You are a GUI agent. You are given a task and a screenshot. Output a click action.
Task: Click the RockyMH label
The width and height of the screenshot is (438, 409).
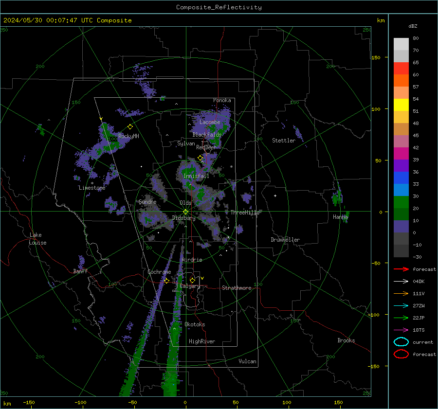point(128,136)
